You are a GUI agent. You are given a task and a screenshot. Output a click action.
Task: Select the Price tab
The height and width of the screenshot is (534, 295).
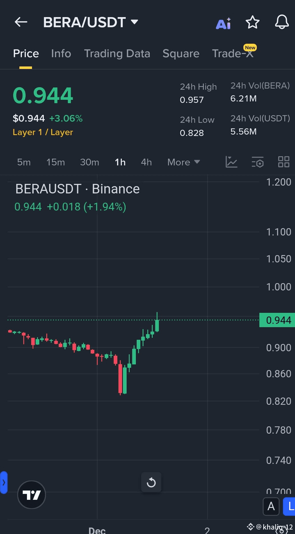26,54
